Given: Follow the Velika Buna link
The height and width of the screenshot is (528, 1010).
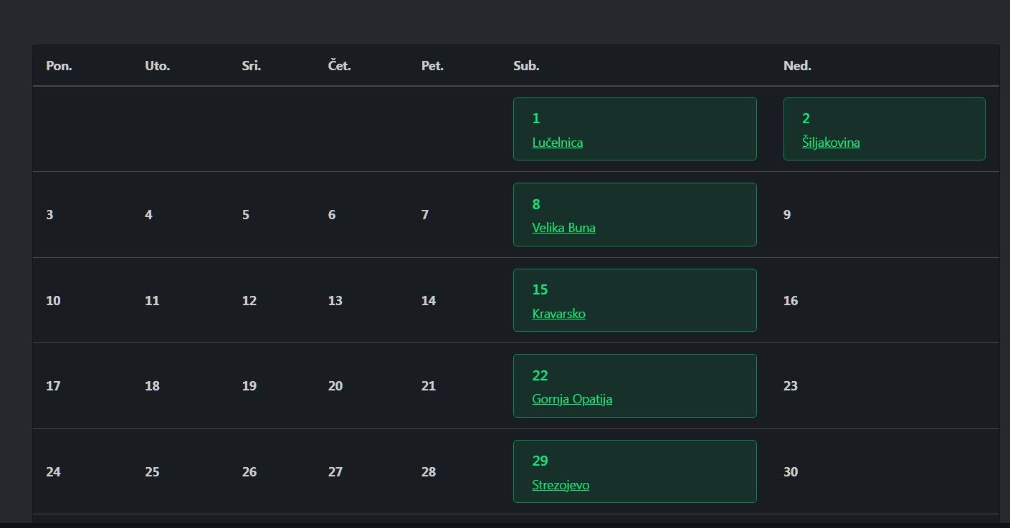Looking at the screenshot, I should click(563, 228).
